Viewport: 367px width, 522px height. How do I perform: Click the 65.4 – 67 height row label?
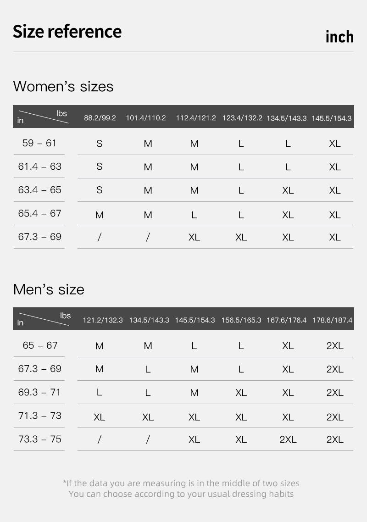(x=39, y=213)
